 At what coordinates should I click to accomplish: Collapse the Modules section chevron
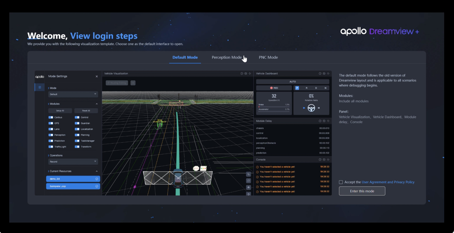coord(97,104)
